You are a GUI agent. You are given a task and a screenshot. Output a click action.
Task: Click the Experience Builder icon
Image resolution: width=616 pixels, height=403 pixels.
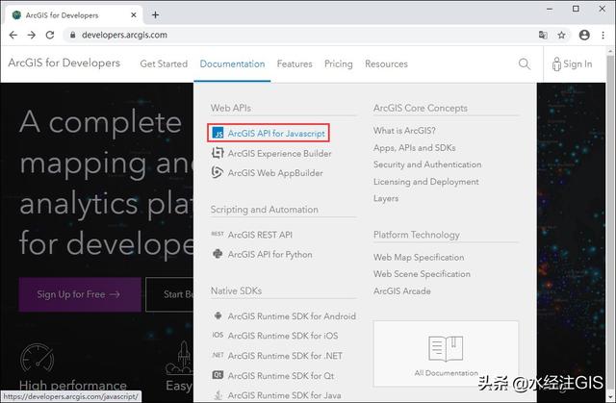click(218, 153)
